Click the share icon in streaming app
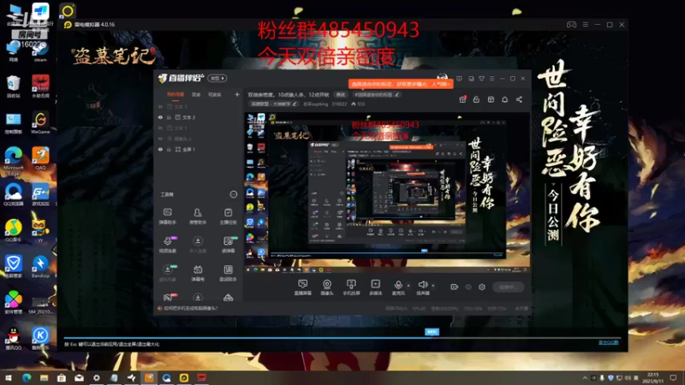 tap(519, 99)
